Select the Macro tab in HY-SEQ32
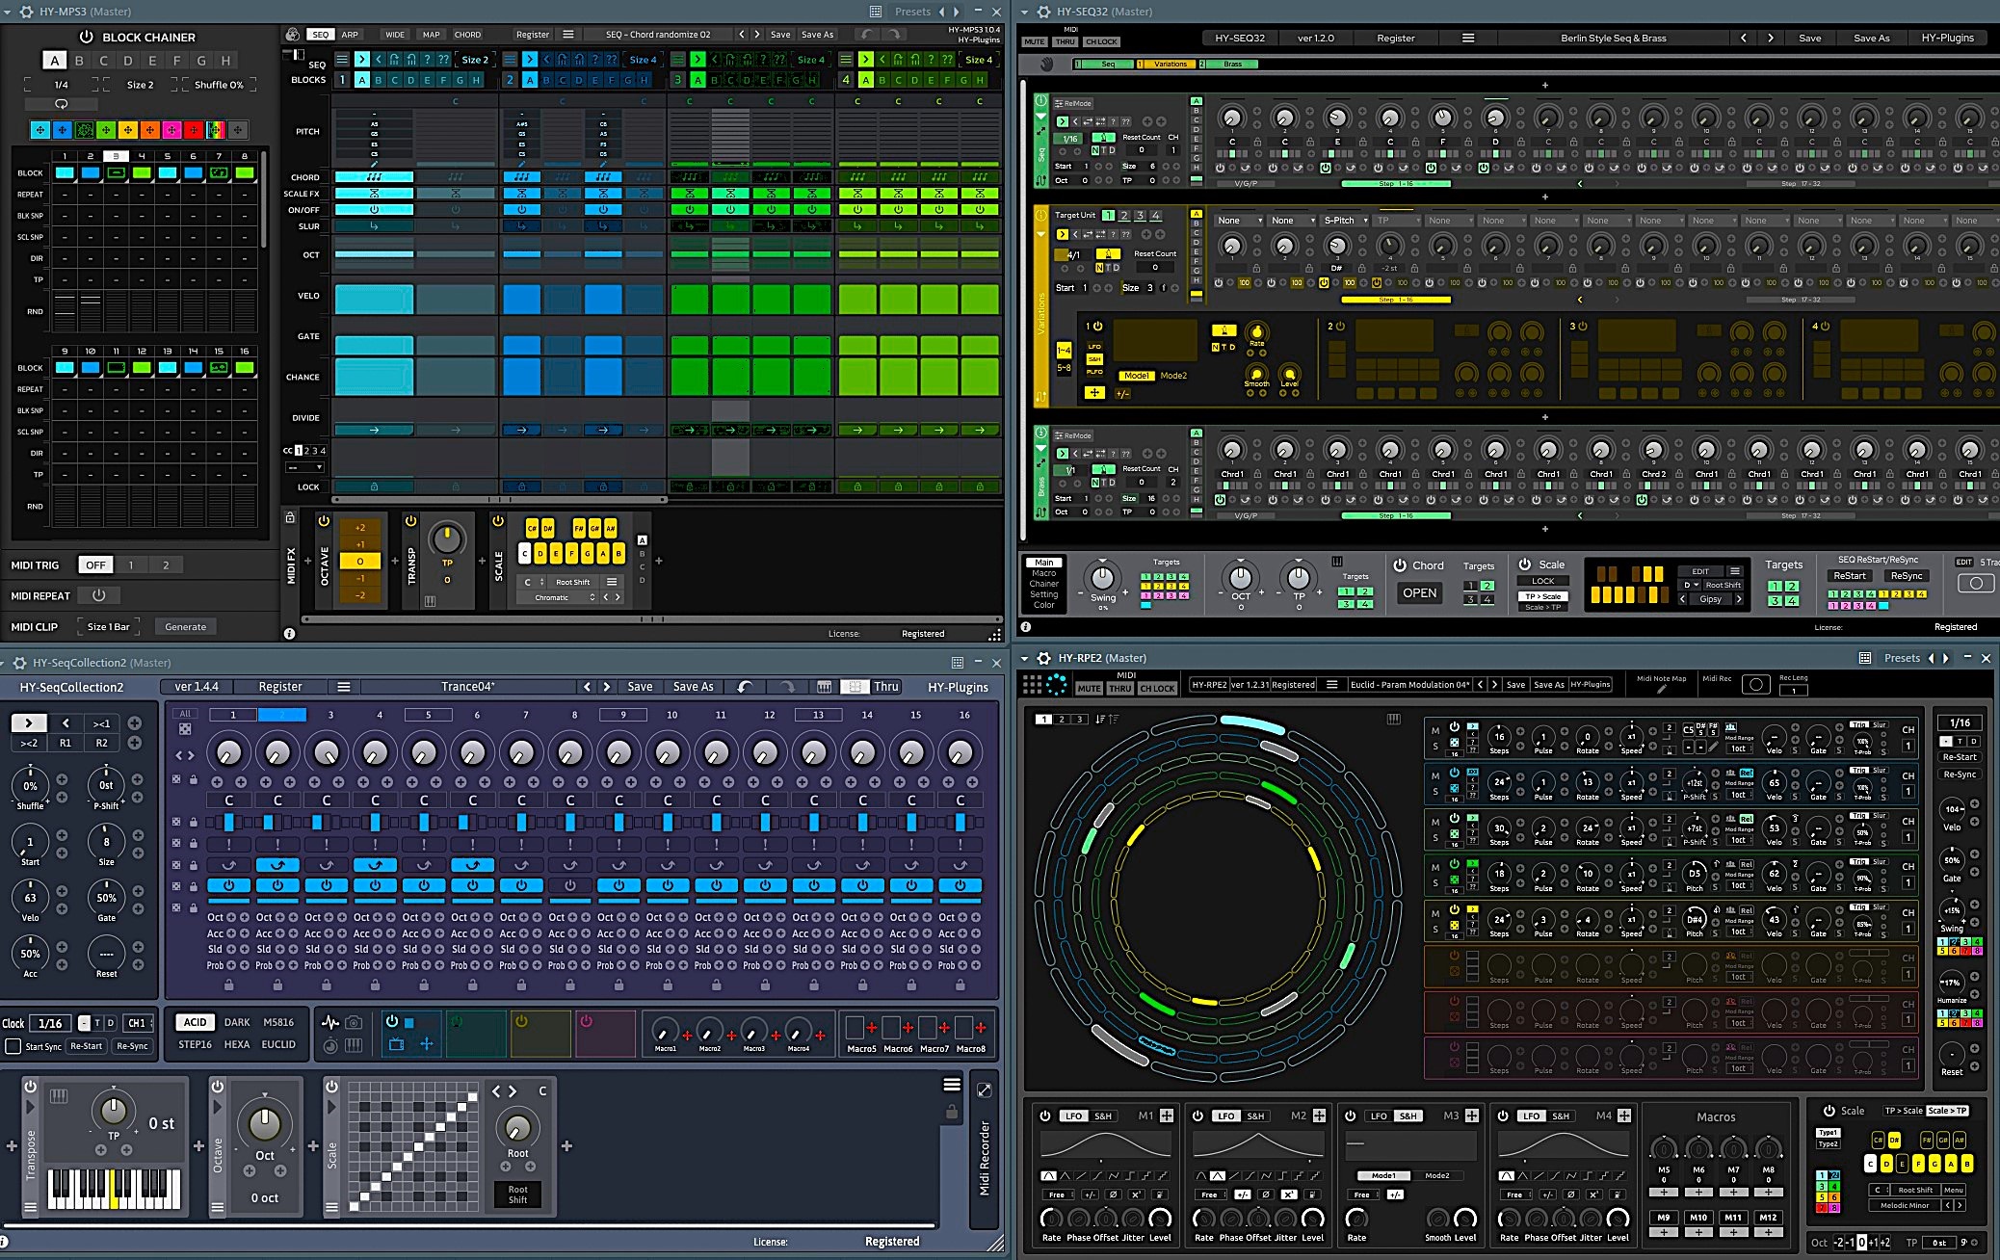The height and width of the screenshot is (1260, 2000). click(1044, 573)
